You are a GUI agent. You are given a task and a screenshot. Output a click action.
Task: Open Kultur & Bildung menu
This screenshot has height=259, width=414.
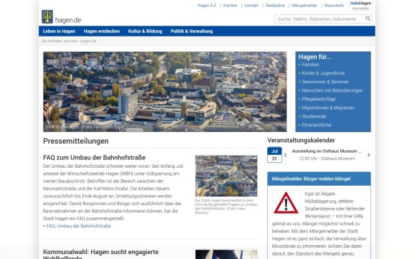(145, 31)
